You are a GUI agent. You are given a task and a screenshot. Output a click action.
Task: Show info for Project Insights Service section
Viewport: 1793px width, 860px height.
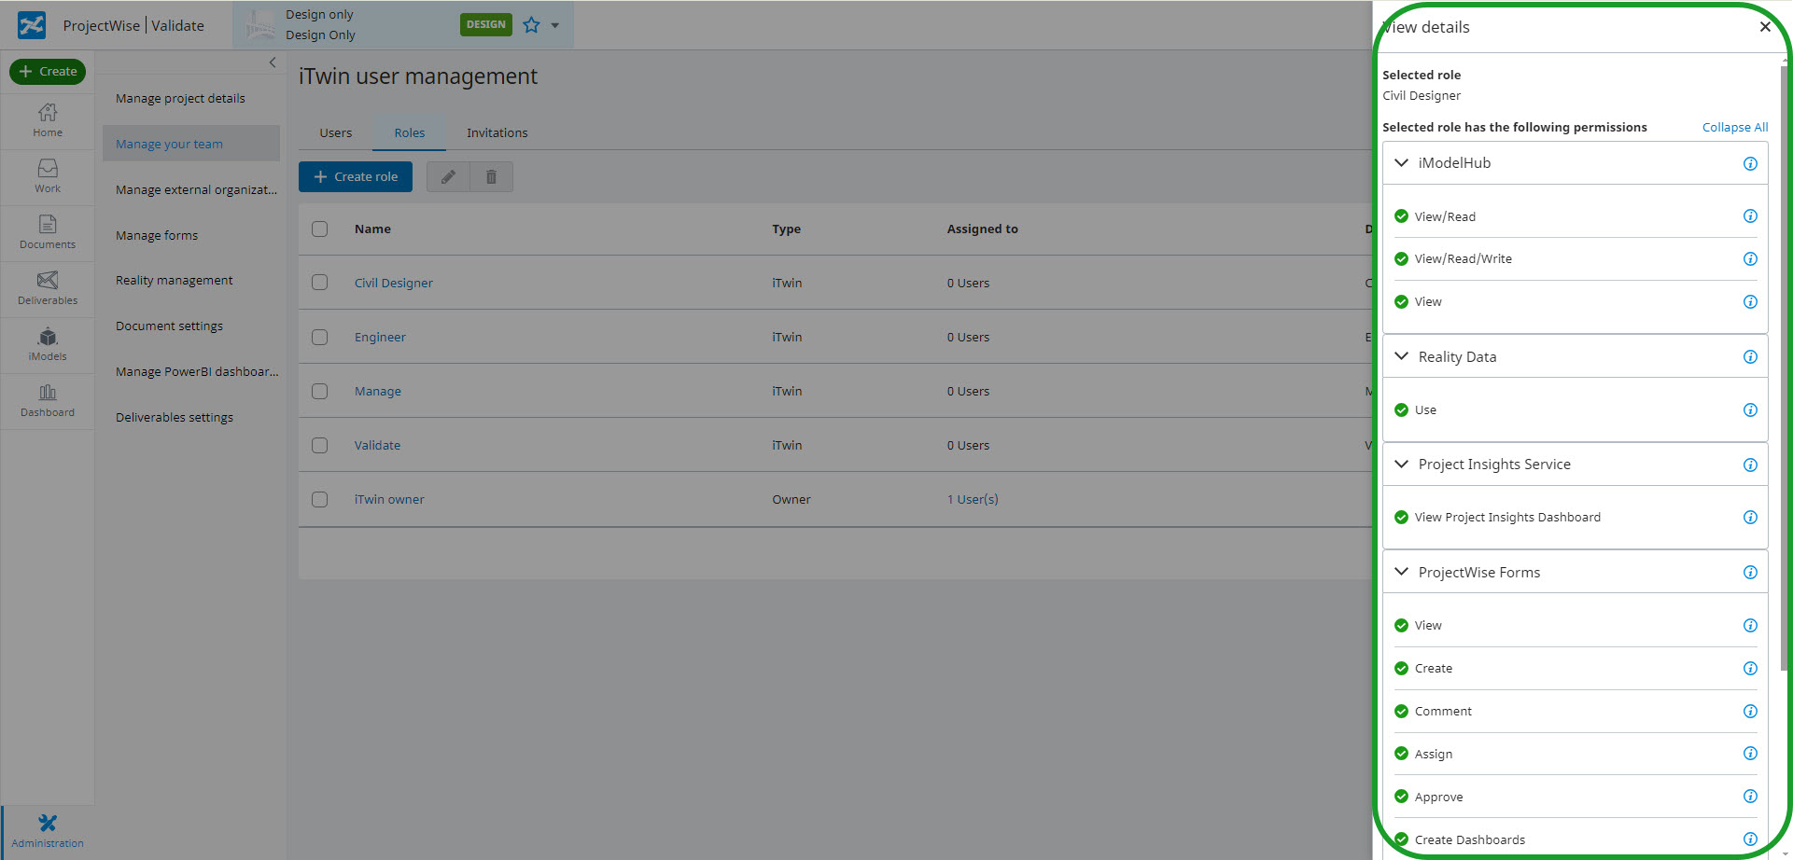1750,465
